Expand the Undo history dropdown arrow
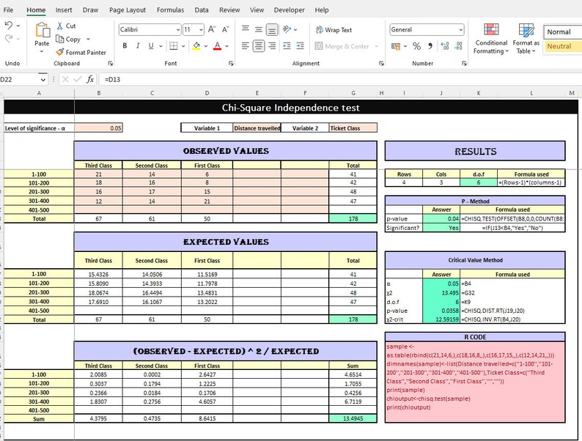 click(18, 26)
